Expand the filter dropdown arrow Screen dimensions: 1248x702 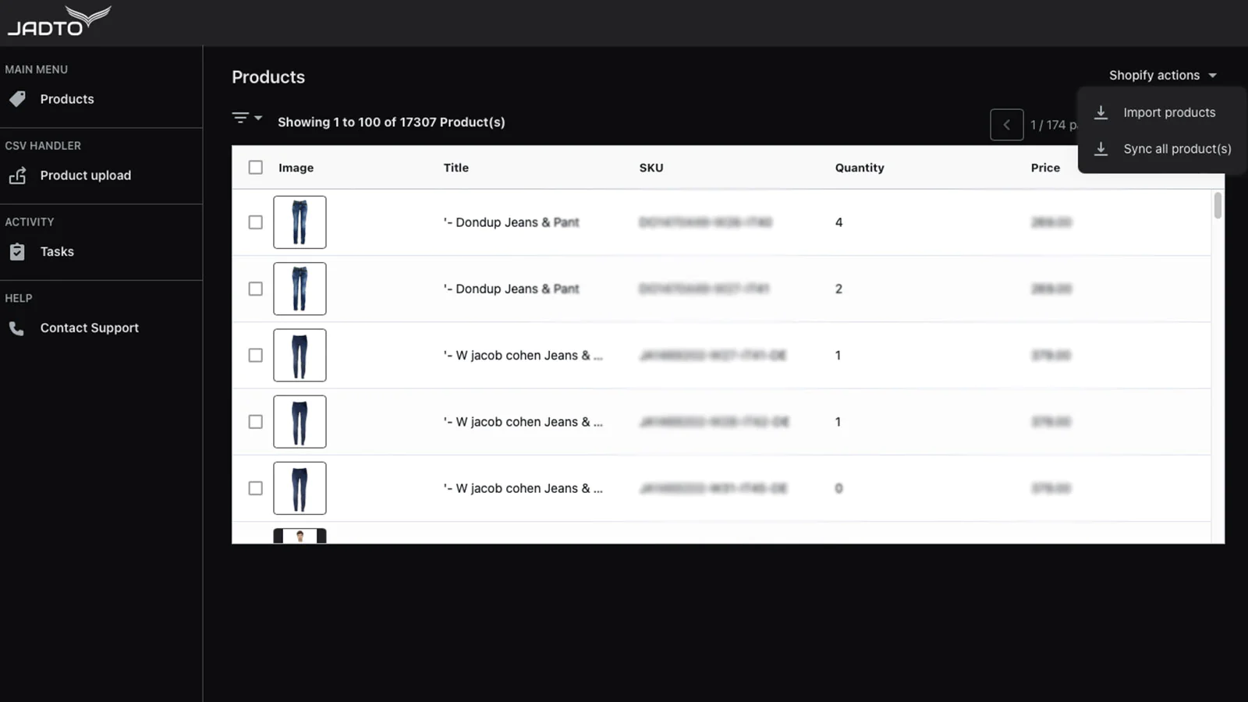click(x=258, y=118)
